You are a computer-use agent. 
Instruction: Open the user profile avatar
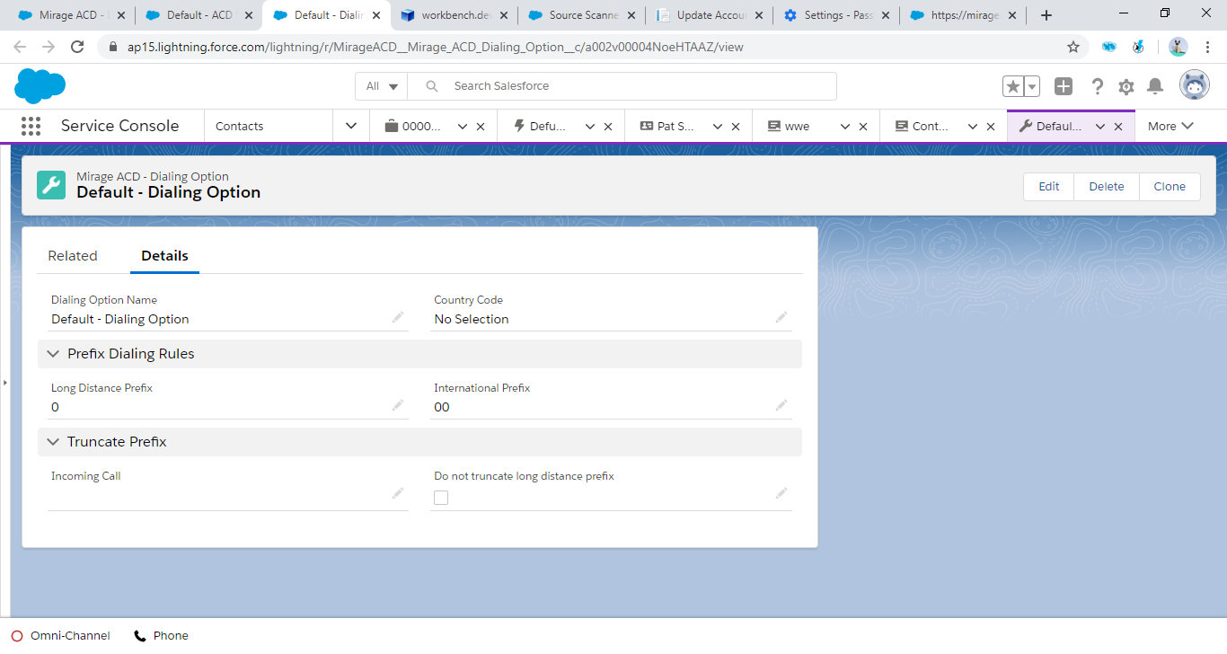tap(1195, 85)
